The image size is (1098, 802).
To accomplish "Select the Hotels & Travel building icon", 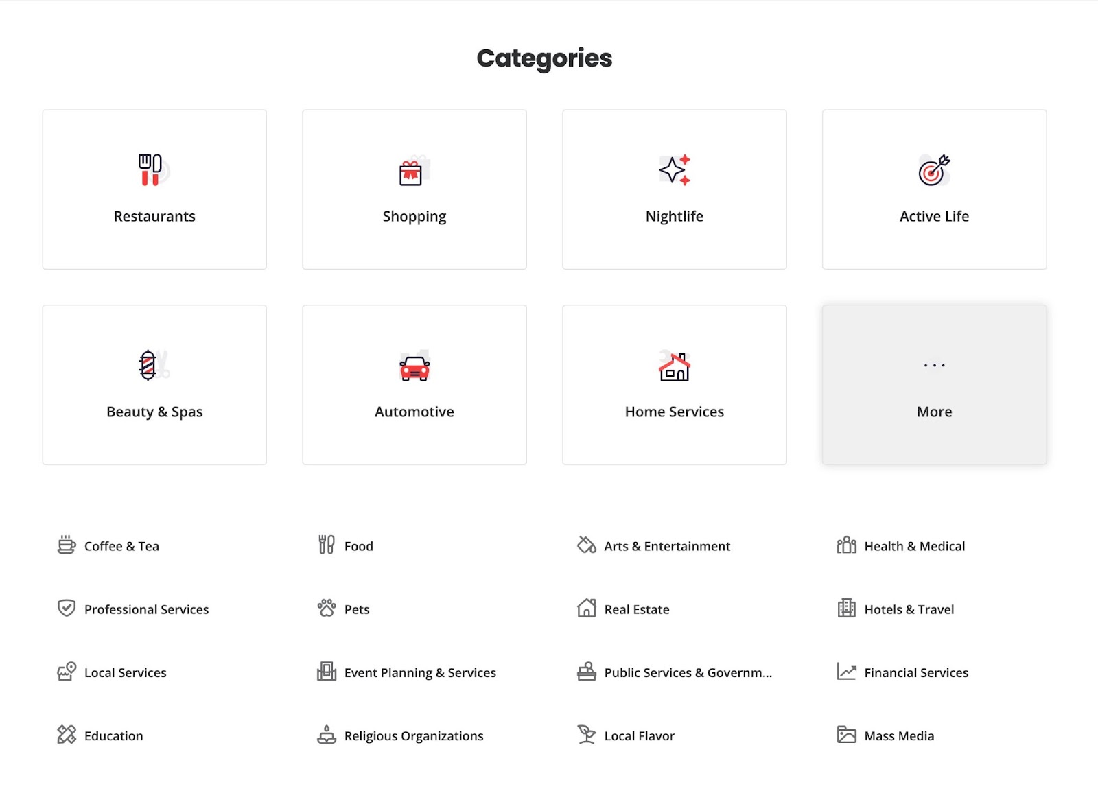I will [x=846, y=609].
